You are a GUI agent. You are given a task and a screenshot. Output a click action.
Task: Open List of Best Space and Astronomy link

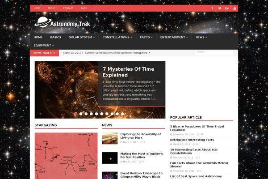[196, 176]
